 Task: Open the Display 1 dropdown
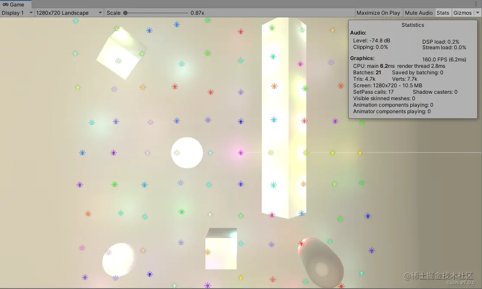(x=16, y=13)
